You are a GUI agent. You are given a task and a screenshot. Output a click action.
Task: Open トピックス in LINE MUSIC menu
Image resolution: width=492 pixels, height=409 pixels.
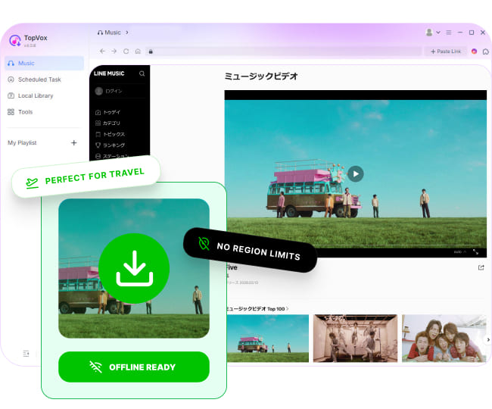pos(110,134)
